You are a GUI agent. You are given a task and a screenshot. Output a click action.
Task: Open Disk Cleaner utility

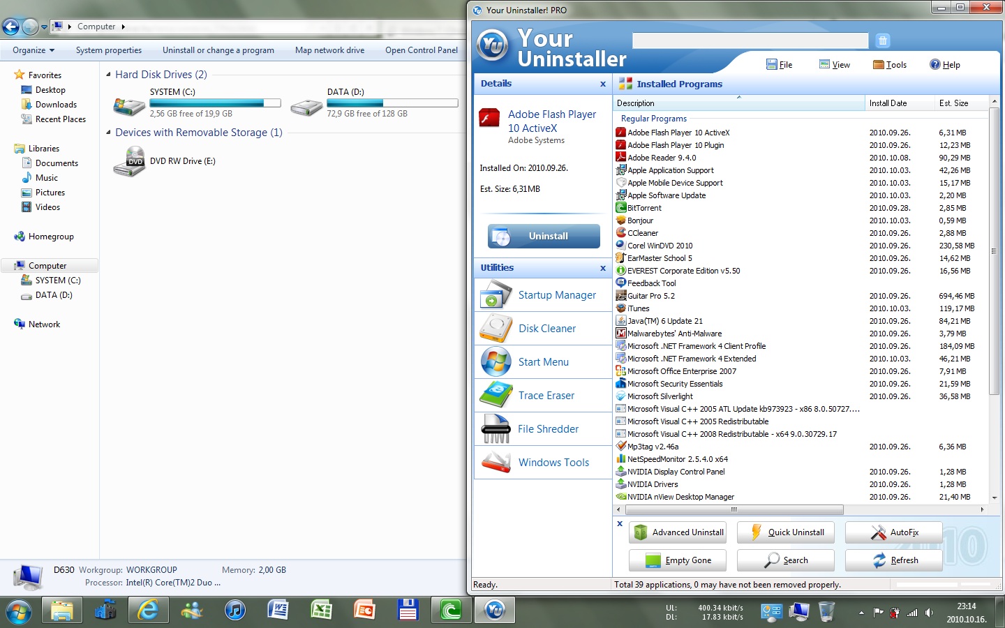click(543, 329)
